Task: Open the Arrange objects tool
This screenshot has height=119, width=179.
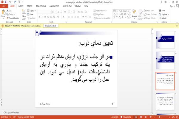Action: point(135,14)
